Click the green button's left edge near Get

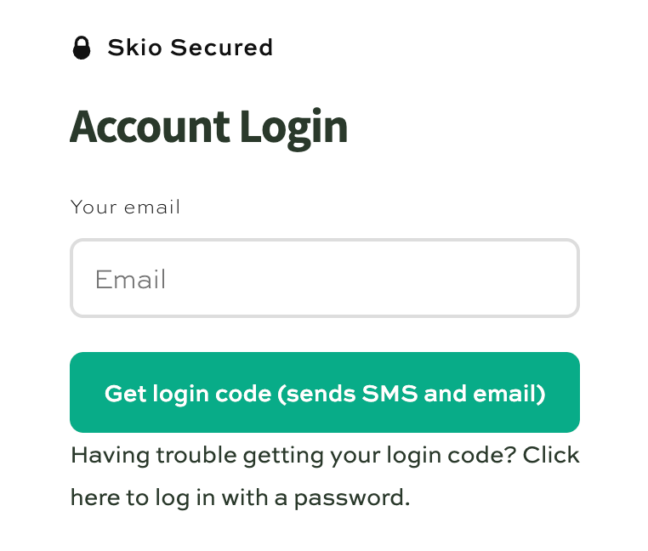click(88, 392)
